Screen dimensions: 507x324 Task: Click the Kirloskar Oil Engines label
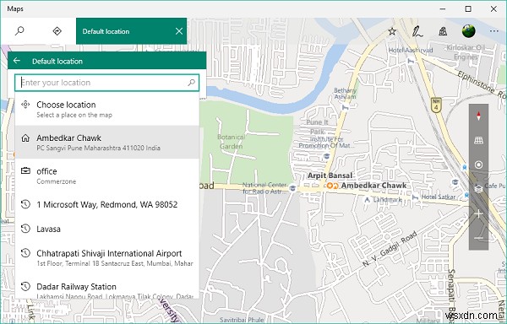pyautogui.click(x=466, y=52)
